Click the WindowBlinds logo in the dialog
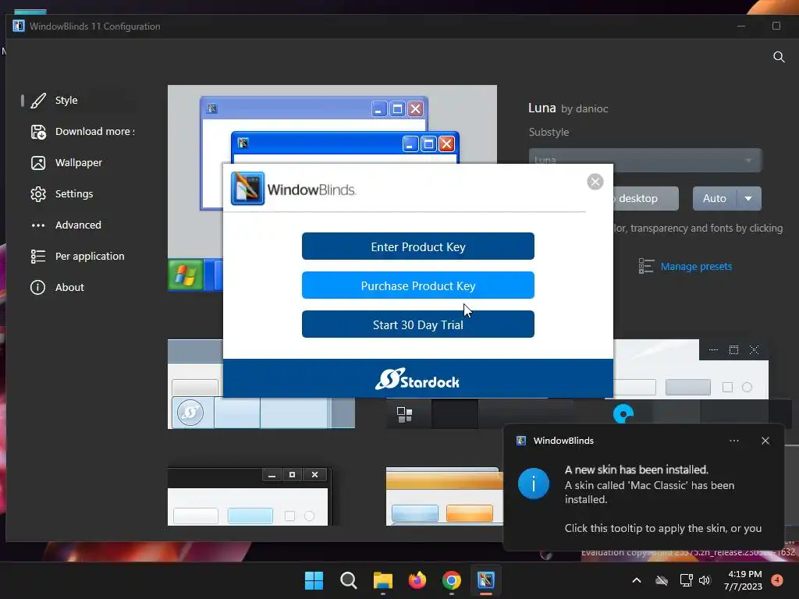 pyautogui.click(x=247, y=189)
